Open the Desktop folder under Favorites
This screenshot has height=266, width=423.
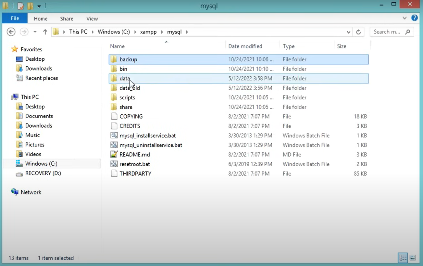click(35, 59)
